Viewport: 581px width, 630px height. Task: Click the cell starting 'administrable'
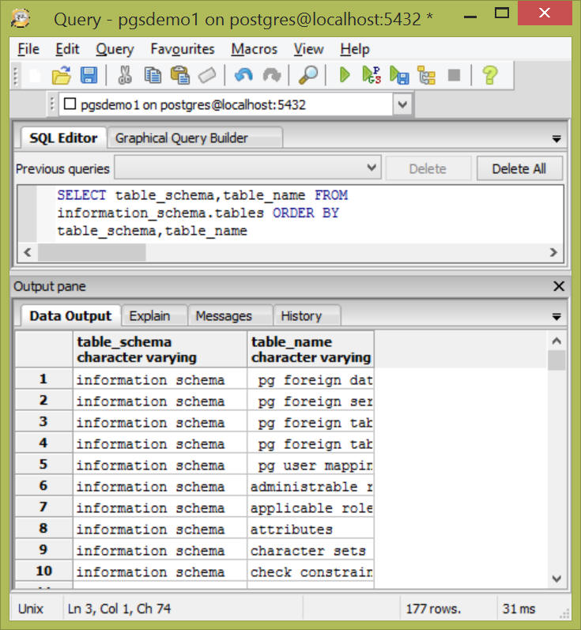[311, 486]
